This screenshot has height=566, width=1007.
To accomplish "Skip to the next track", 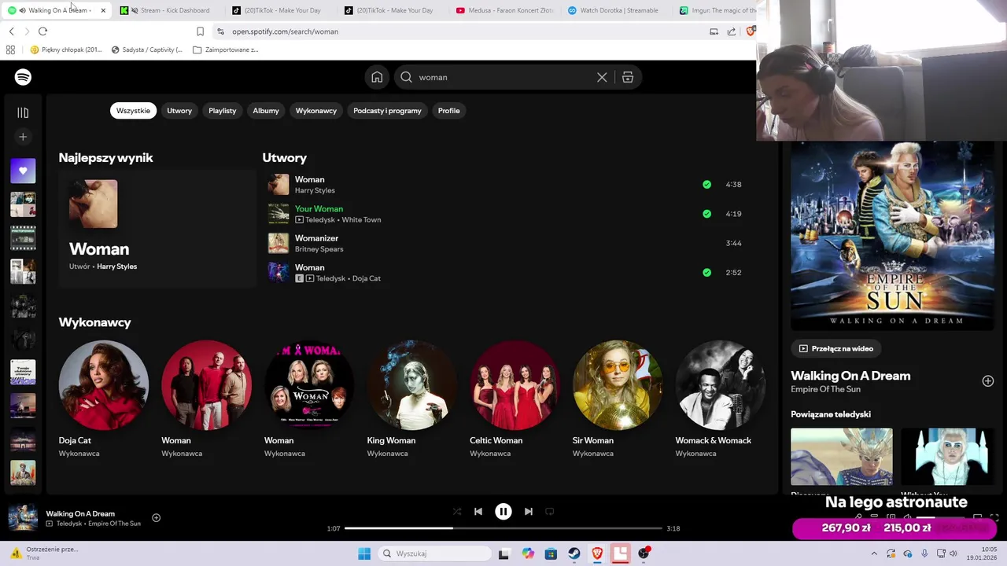I will pyautogui.click(x=529, y=511).
